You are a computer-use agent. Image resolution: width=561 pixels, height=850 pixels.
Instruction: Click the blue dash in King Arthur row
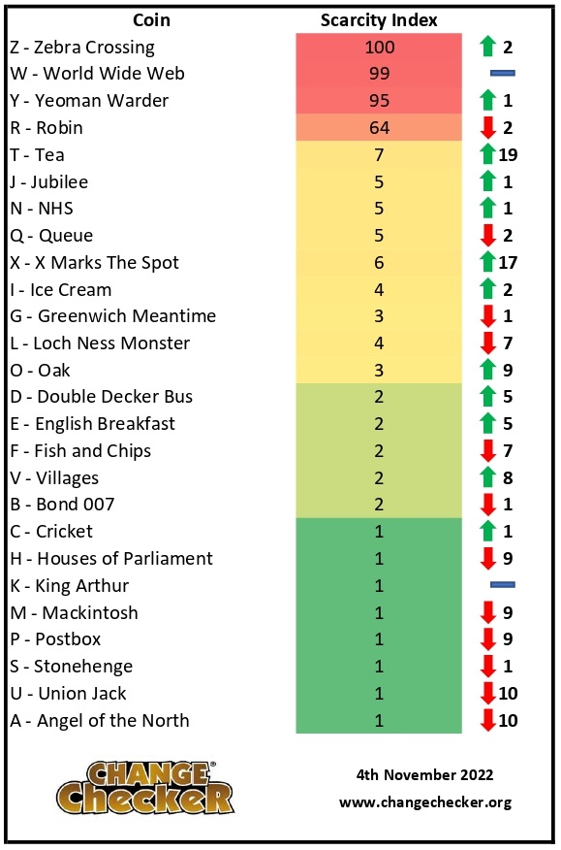coord(503,584)
